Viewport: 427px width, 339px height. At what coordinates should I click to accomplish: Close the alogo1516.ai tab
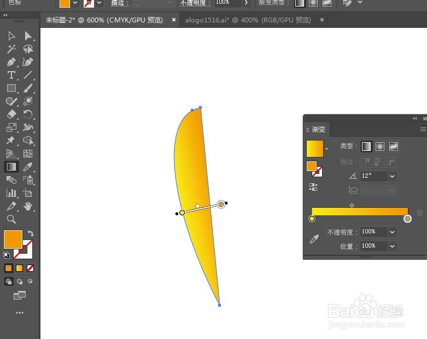[322, 20]
